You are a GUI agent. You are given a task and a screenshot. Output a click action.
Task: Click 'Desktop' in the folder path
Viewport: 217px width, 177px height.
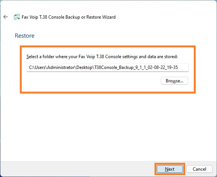(85, 67)
